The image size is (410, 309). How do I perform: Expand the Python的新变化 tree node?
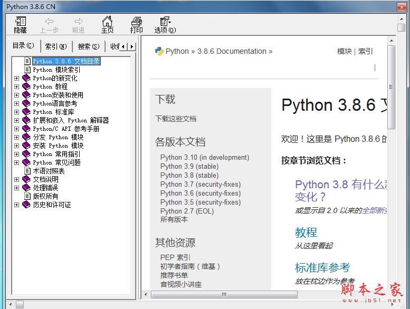[x=17, y=78]
